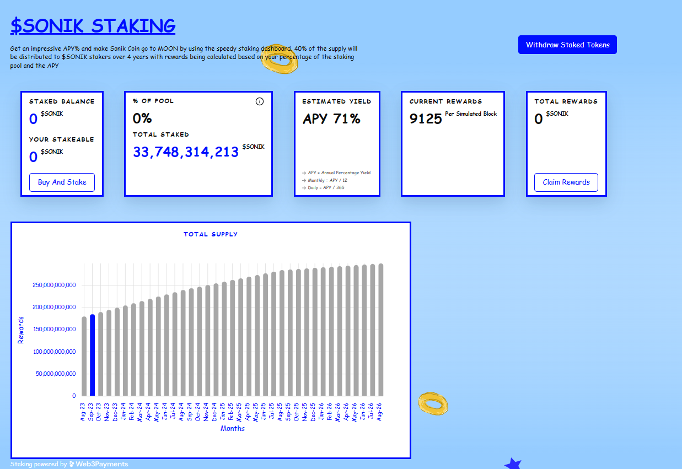The image size is (682, 469).
Task: Click the 250,000,000,000 y-axis label
Action: (54, 285)
